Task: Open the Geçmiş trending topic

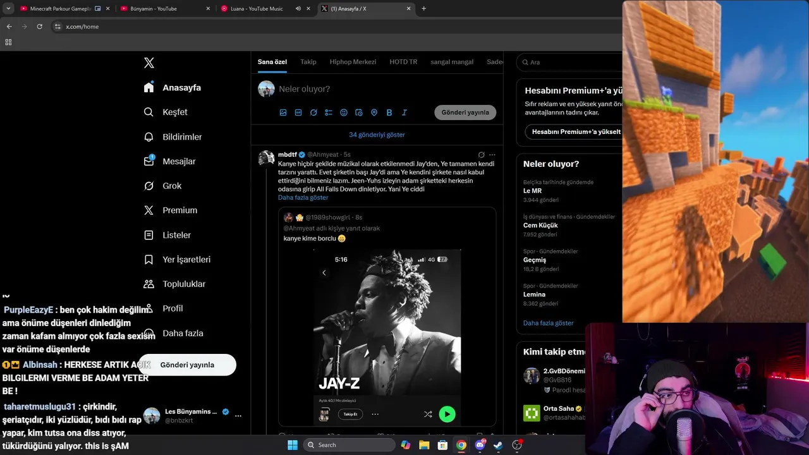Action: (x=535, y=260)
